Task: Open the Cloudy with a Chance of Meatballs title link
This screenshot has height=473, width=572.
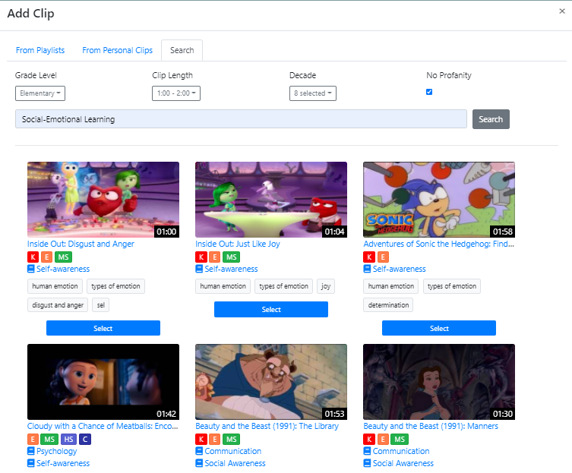Action: click(103, 426)
